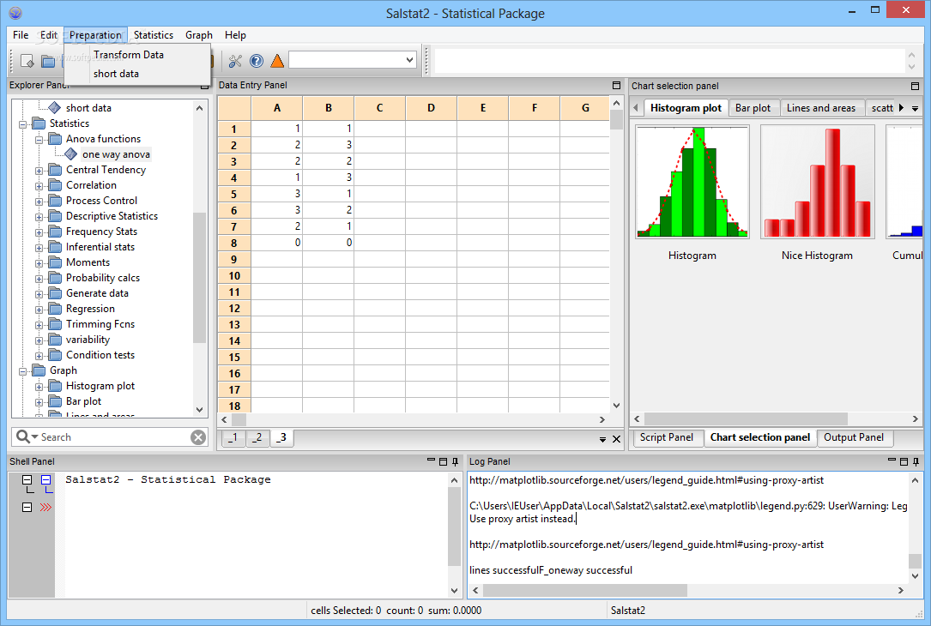Open the Statistics menu

click(x=154, y=35)
